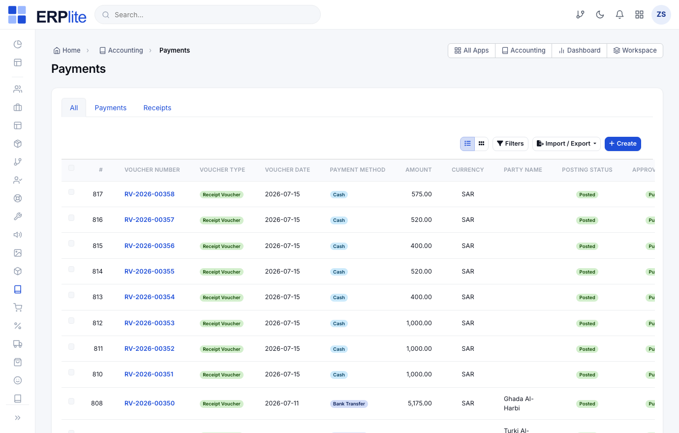Screen dimensions: 679x433
Task: Open the git branch icon in header
Action: tap(581, 15)
